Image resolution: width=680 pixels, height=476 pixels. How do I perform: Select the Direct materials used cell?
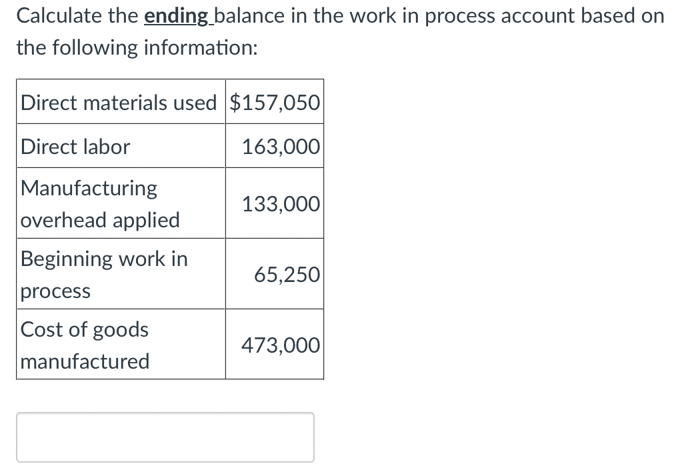(119, 101)
